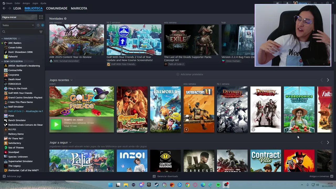
Task: Open Divinity Original Sin Enhanced Edition cover
Action: (x=232, y=109)
